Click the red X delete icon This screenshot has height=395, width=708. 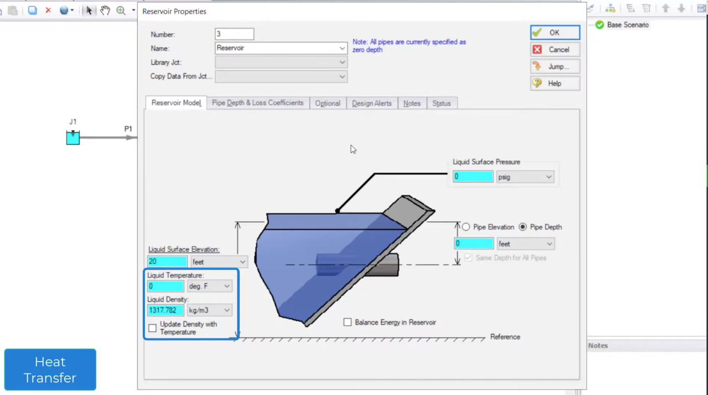point(48,10)
